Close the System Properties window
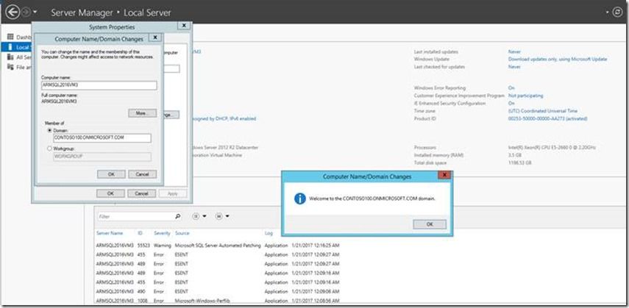 184,26
